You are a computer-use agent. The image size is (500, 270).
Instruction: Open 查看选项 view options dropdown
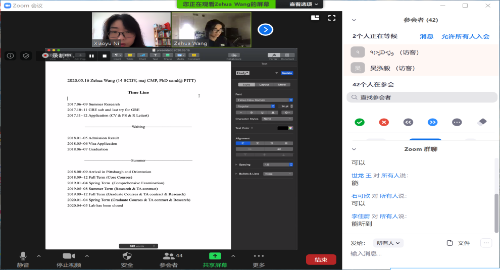(x=304, y=4)
